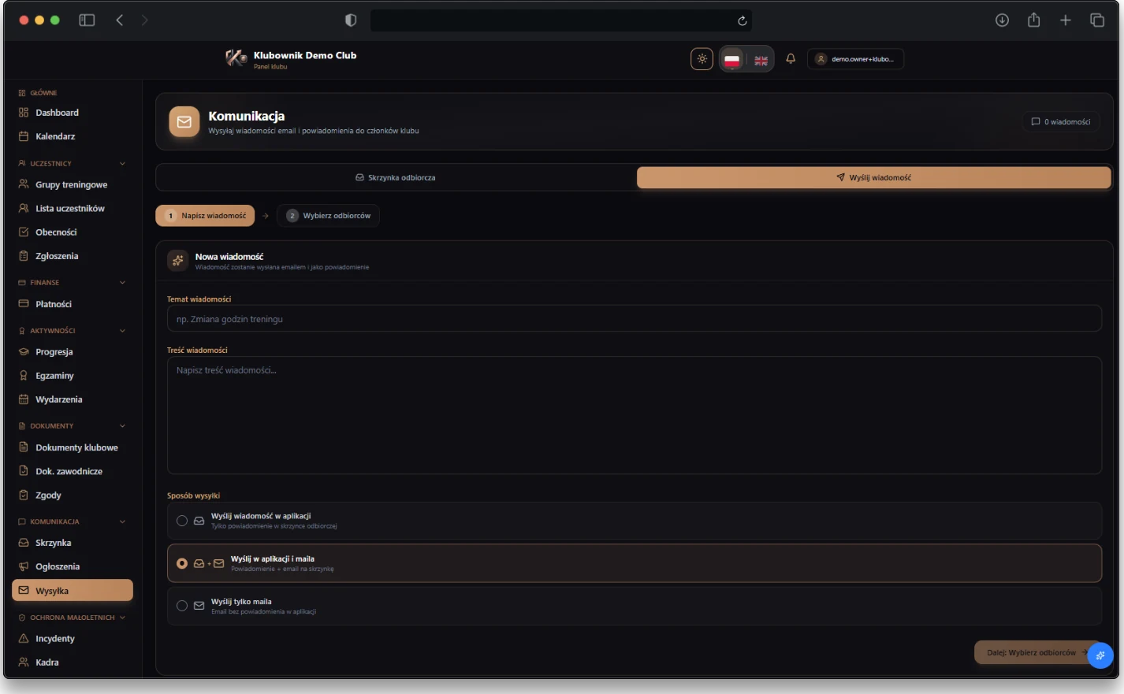Go to step 2 Wybierz odbiorców

point(328,216)
